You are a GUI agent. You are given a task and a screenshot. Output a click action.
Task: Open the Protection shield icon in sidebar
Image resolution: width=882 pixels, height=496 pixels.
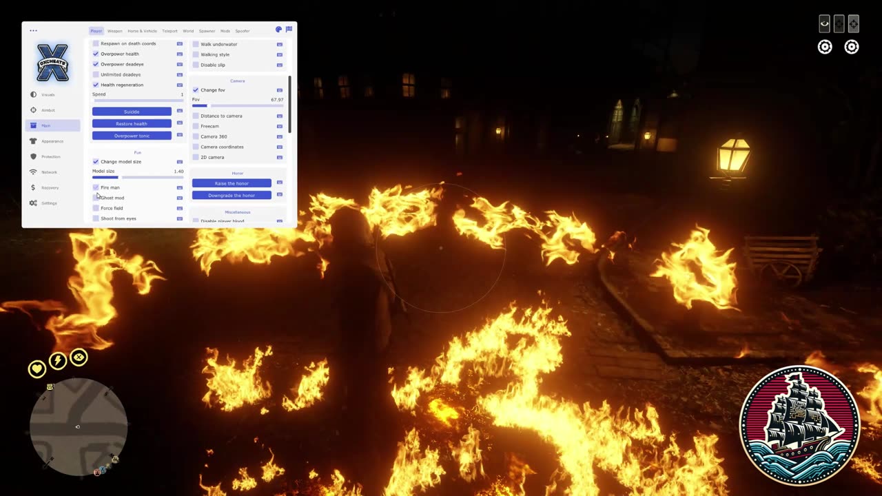(x=33, y=156)
